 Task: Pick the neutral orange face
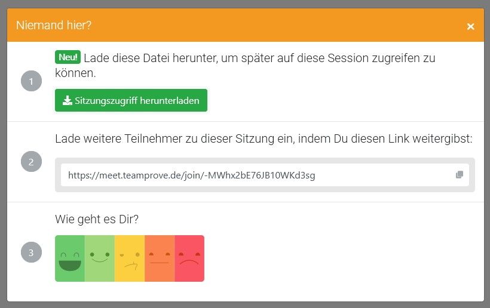click(160, 258)
